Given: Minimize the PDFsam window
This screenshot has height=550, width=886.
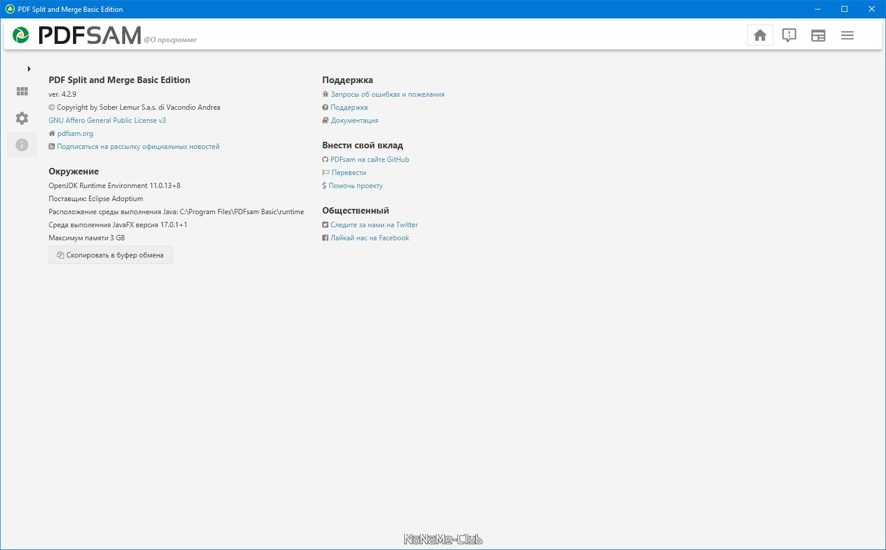Looking at the screenshot, I should (818, 9).
